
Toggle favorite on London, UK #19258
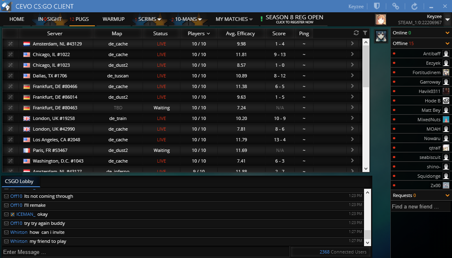10,118
